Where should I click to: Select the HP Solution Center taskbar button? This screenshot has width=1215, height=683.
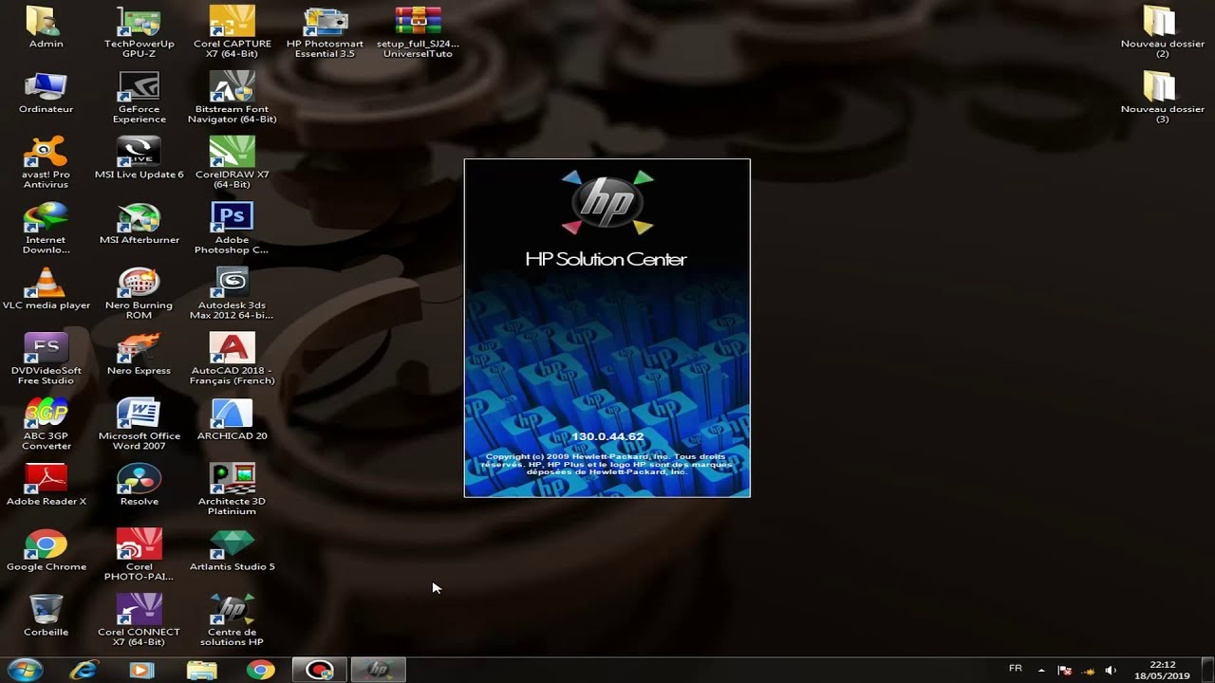[379, 670]
